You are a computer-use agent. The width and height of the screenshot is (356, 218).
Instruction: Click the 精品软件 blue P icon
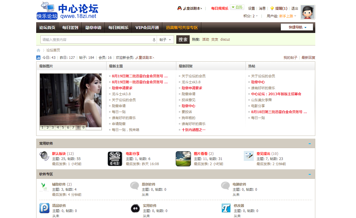[44, 208]
